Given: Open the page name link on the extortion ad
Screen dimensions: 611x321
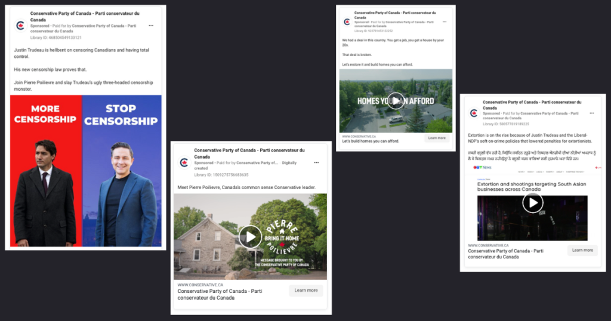Looking at the screenshot, I should point(532,105).
